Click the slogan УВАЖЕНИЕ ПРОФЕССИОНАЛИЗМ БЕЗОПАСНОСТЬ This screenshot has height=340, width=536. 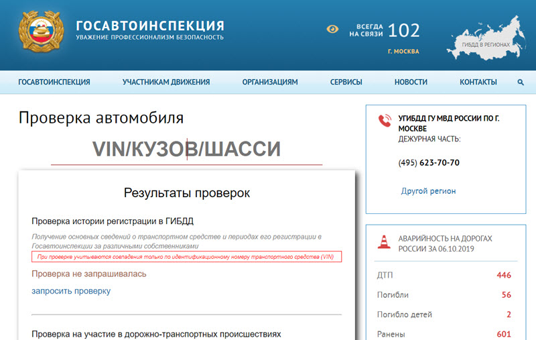click(x=149, y=38)
